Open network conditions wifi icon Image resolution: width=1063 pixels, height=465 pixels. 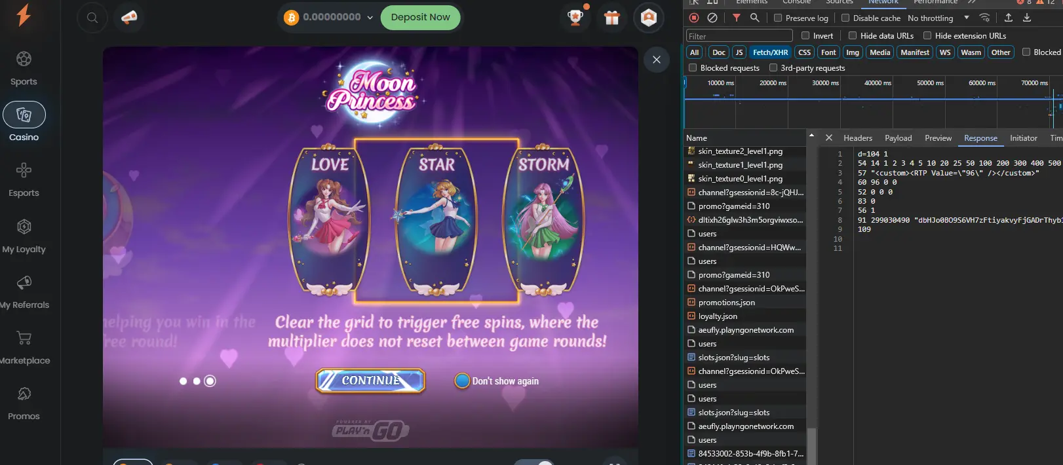[x=984, y=18]
